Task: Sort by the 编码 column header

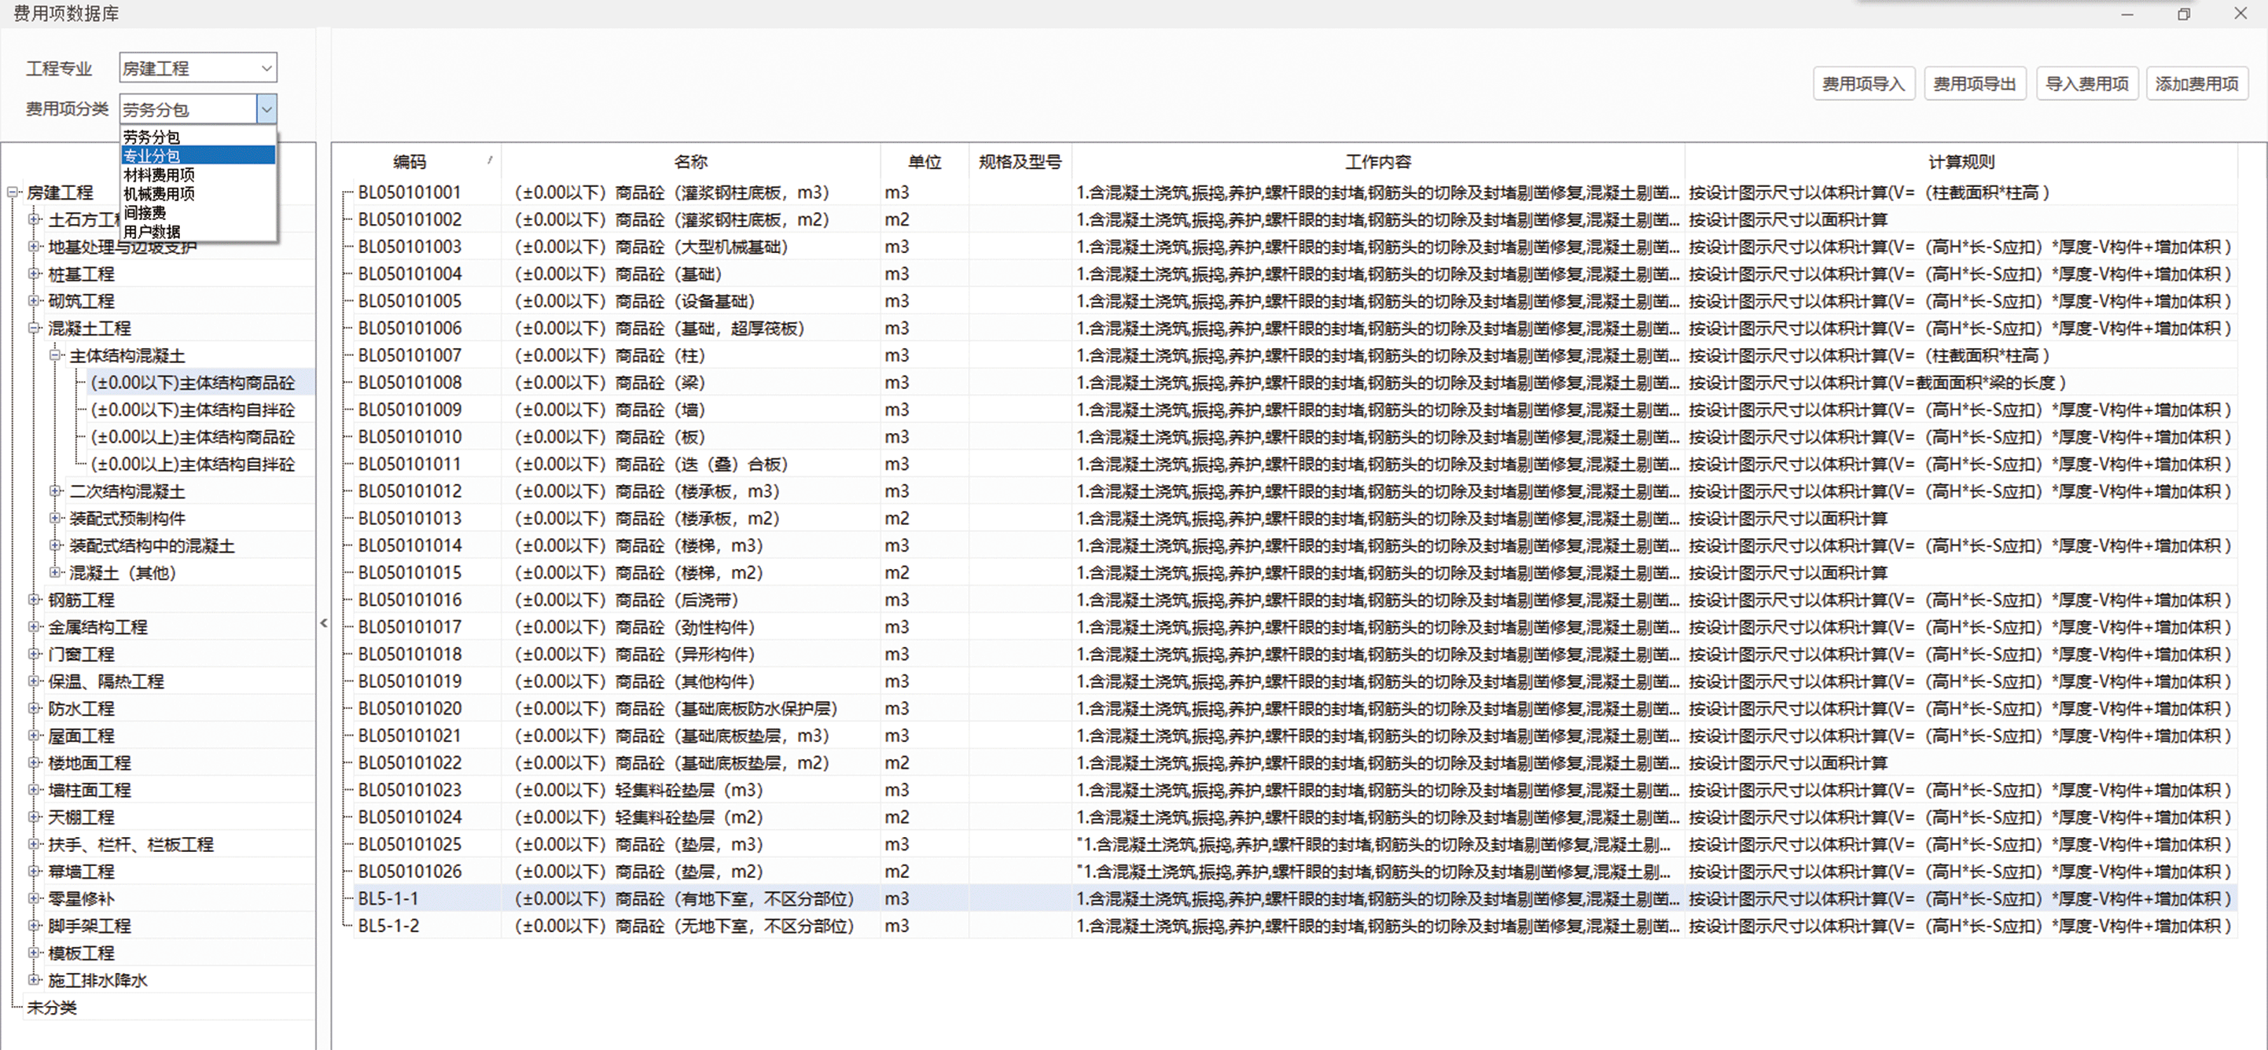Action: coord(410,162)
